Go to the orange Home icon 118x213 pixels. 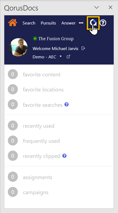12,23
